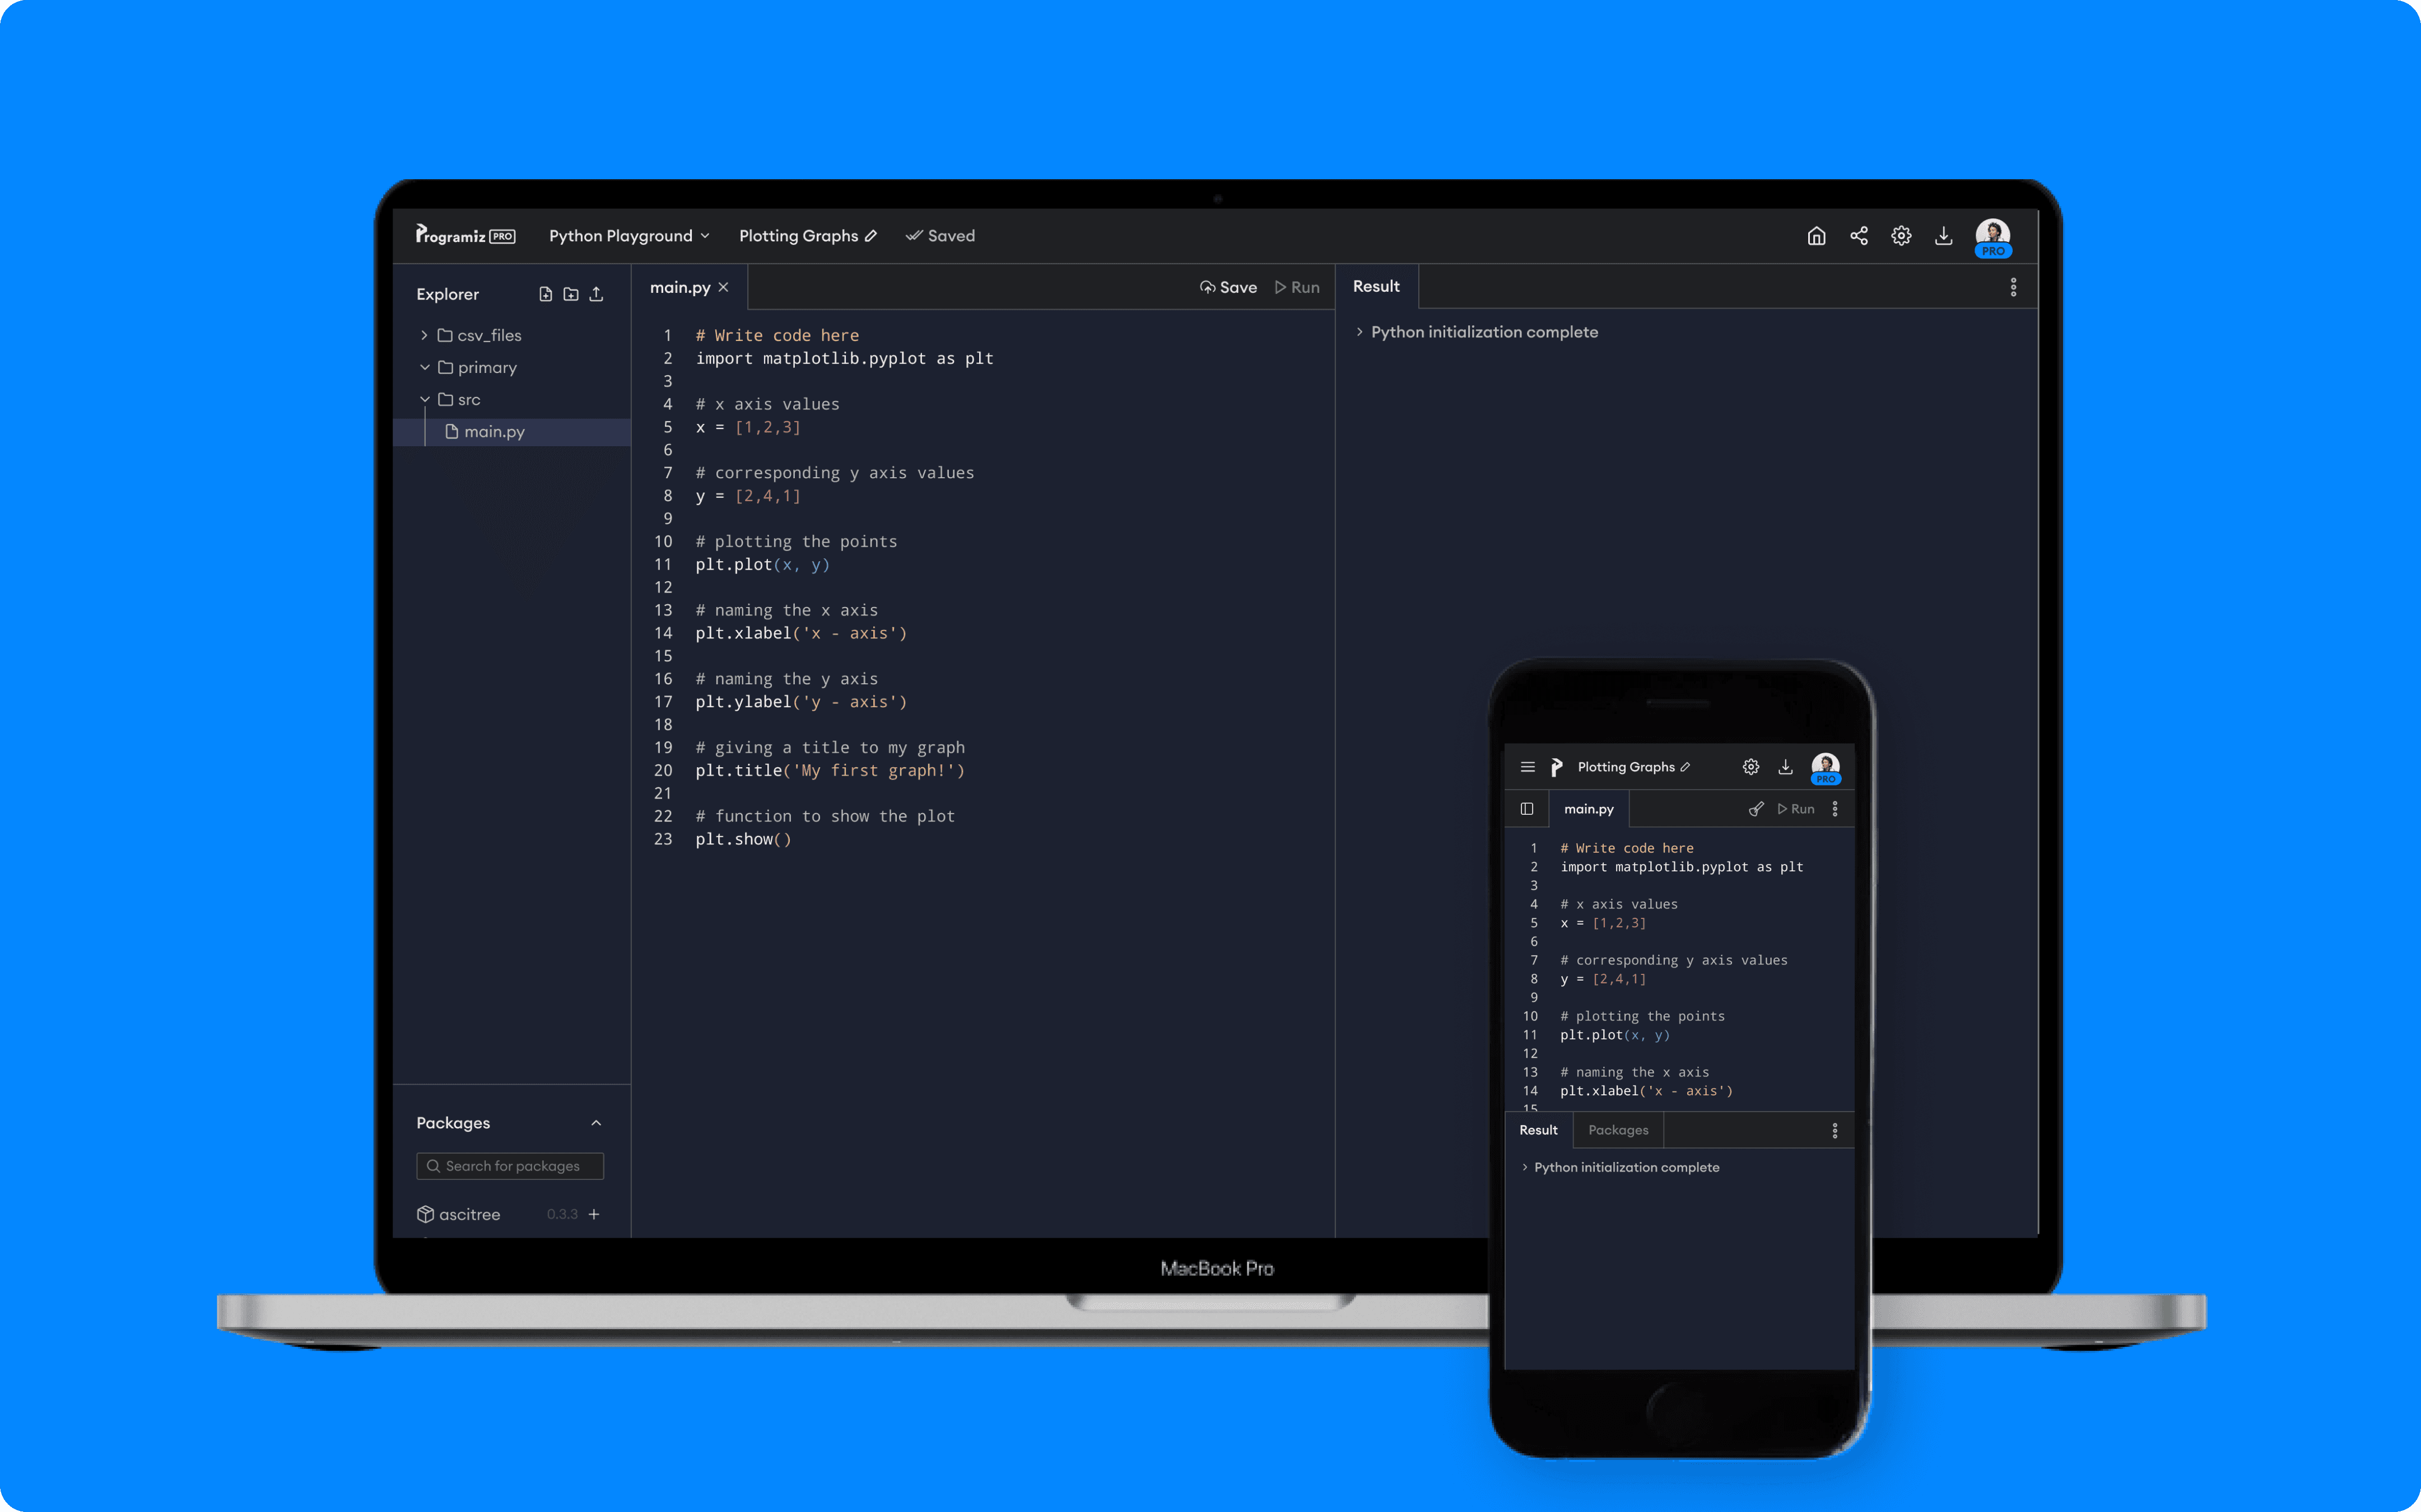The height and width of the screenshot is (1512, 2421).
Task: Click the Save button in editor
Action: point(1228,288)
